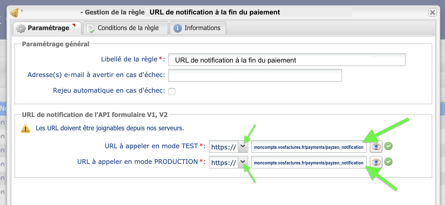Viewport: 445px width, 205px height.
Task: Open the protocol dropdown for the TEST URL
Action: coord(243,146)
